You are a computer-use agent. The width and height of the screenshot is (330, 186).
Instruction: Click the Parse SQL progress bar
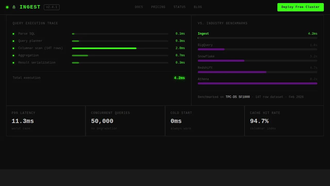[x=120, y=34]
